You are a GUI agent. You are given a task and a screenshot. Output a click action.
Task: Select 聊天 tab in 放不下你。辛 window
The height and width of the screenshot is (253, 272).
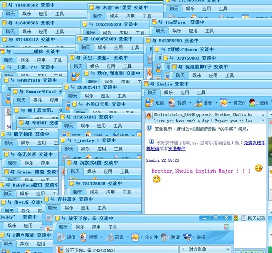[x=63, y=227]
